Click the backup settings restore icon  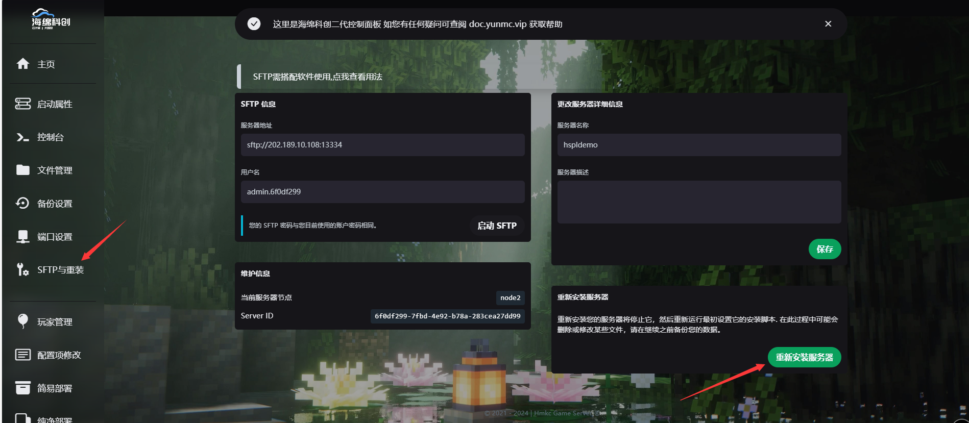click(23, 203)
